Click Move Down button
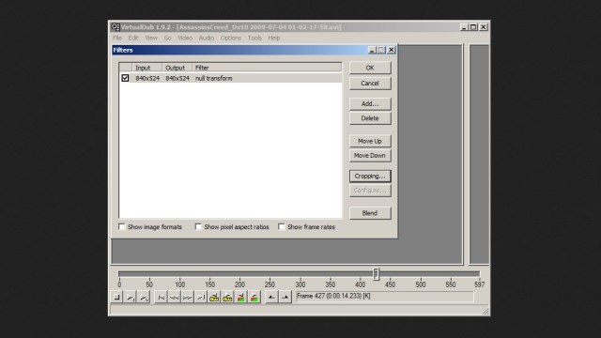This screenshot has height=338, width=601. [370, 156]
